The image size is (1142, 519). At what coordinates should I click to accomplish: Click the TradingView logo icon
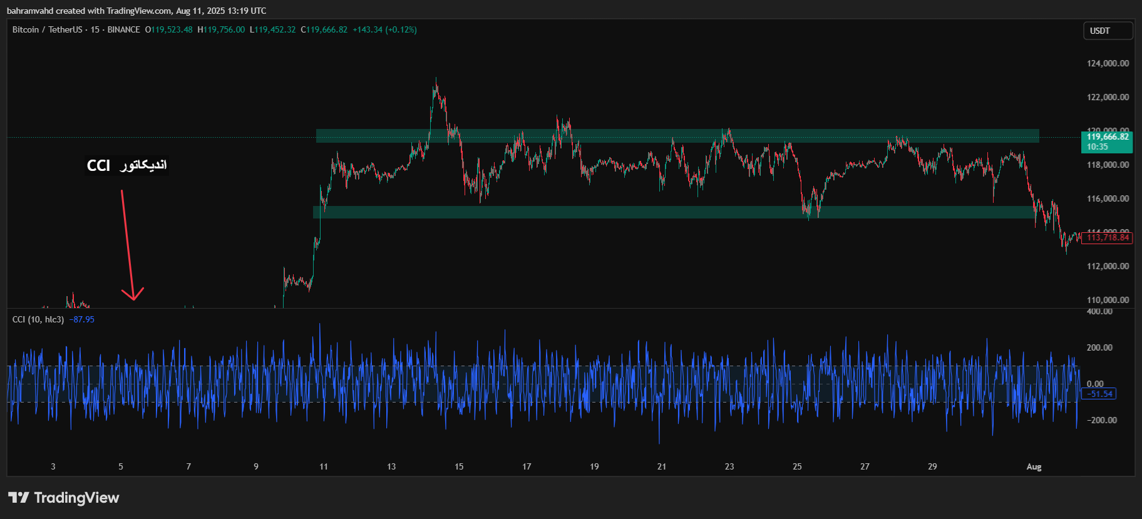pos(19,498)
